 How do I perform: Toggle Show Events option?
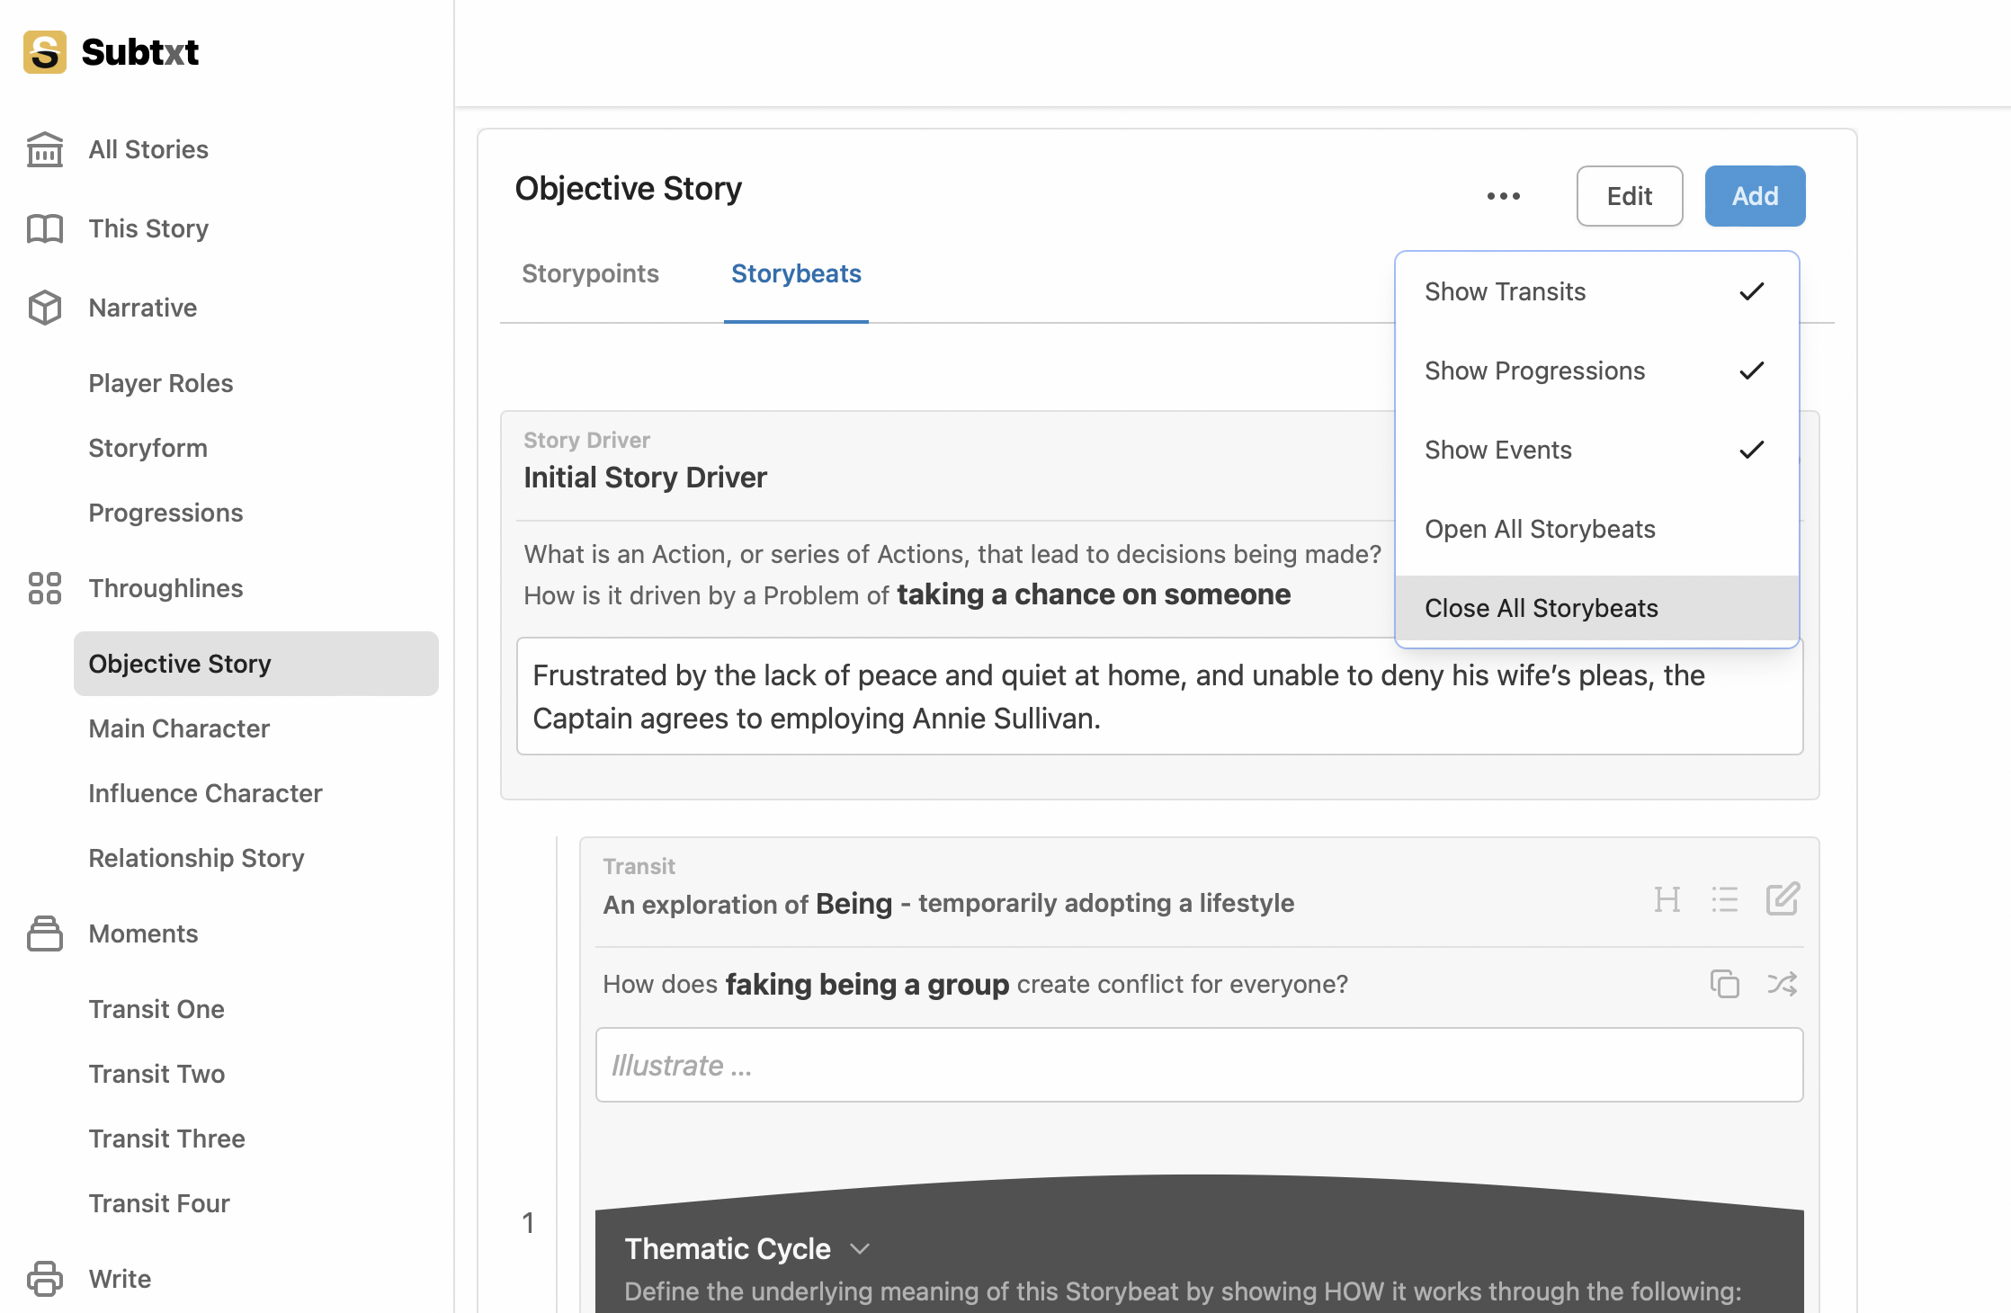tap(1596, 450)
